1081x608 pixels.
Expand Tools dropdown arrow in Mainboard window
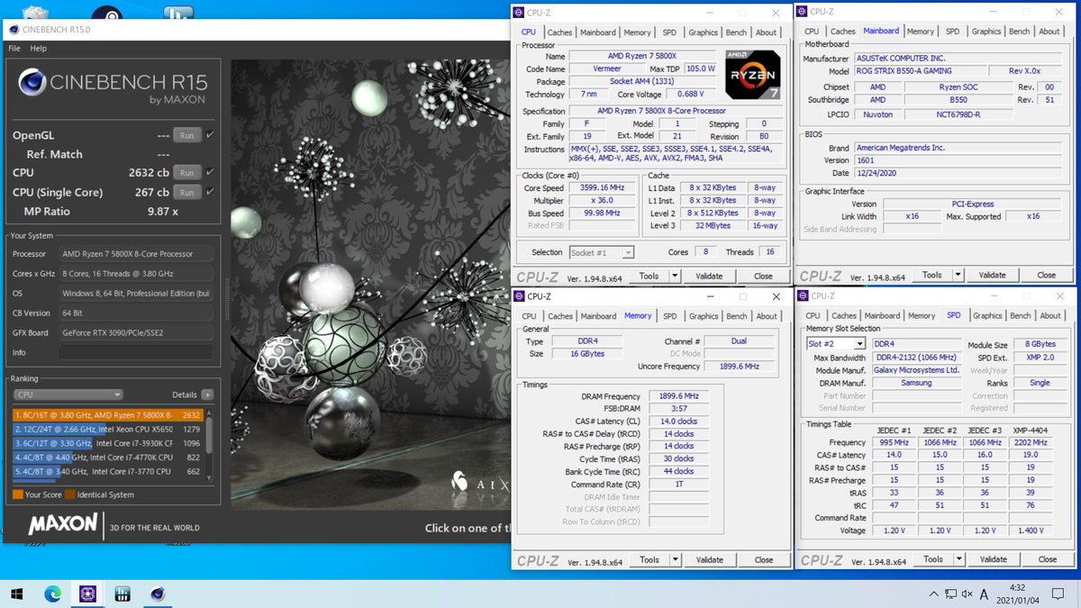coord(958,276)
